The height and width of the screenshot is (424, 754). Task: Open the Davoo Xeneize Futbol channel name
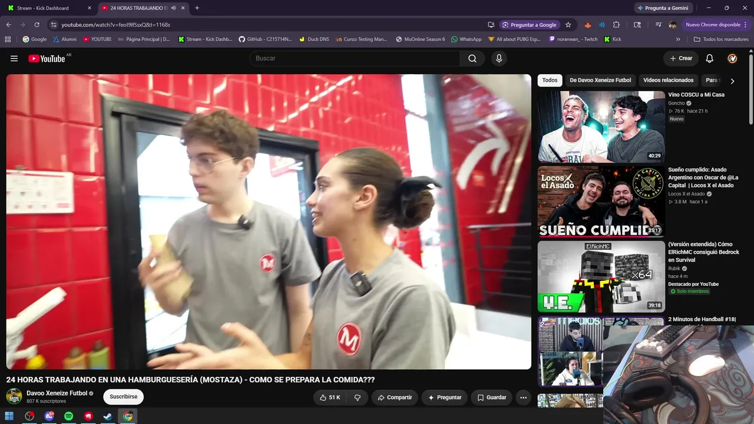tap(57, 393)
